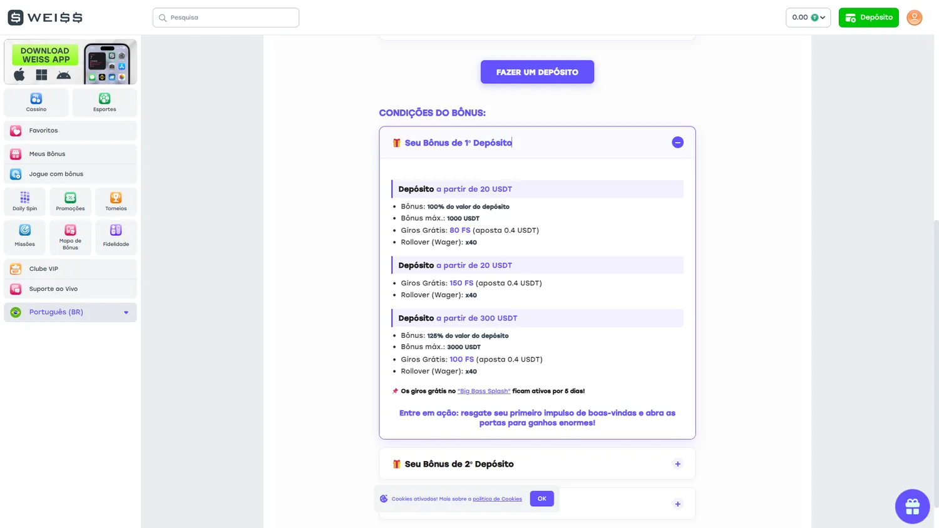Open the Cassino section
This screenshot has height=528, width=939.
(x=36, y=102)
